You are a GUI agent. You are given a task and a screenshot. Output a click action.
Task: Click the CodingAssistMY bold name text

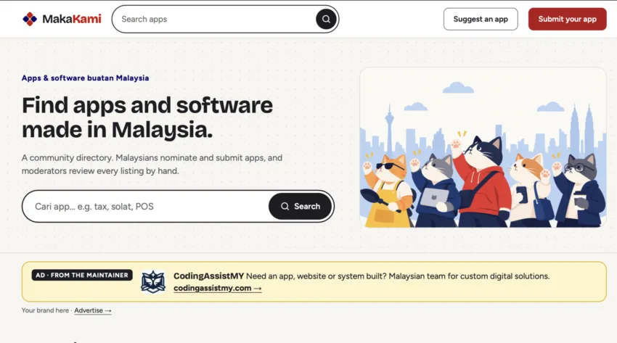[208, 276]
